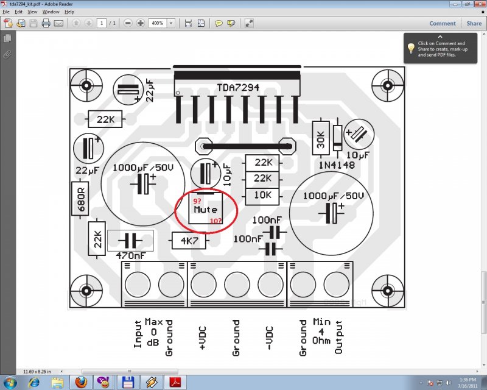Click the fit one full page icon

[201, 23]
